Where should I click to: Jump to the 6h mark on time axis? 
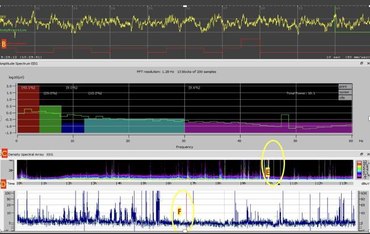click(x=169, y=184)
